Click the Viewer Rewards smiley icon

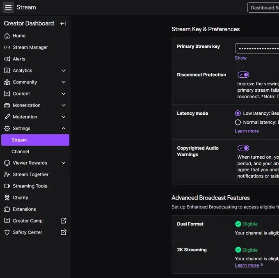tap(7, 163)
